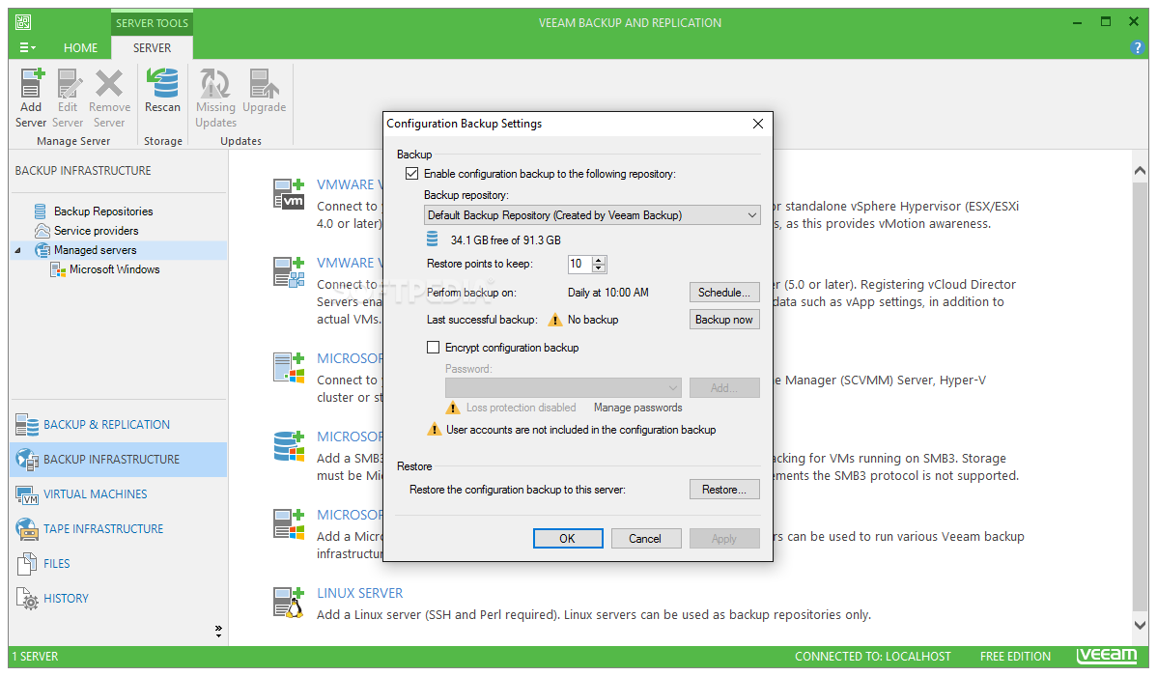This screenshot has width=1157, height=676.
Task: Open Backup Infrastructure view
Action: (x=118, y=459)
